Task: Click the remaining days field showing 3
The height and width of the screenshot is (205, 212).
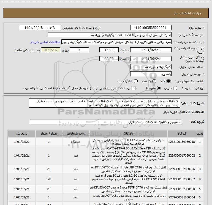Action: (79, 50)
